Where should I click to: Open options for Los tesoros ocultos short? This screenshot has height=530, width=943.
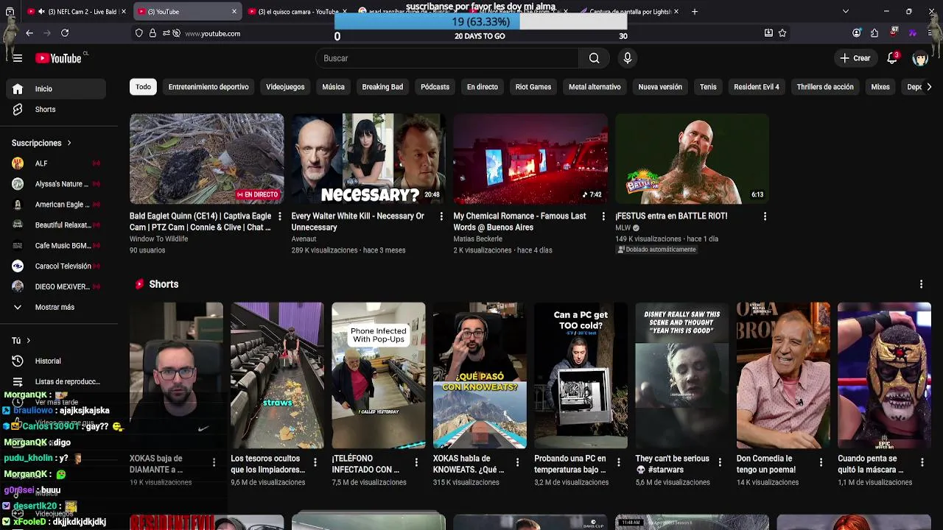coord(315,462)
